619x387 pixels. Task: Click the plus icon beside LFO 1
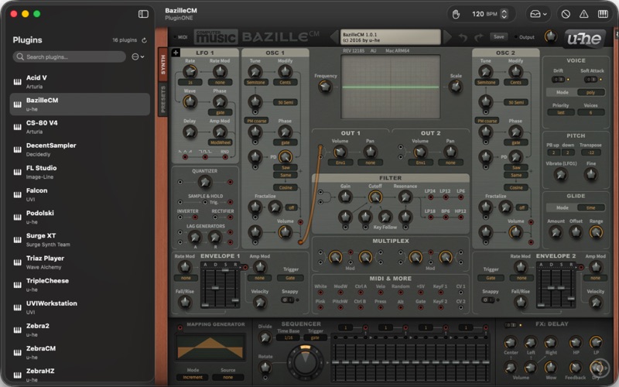[176, 53]
